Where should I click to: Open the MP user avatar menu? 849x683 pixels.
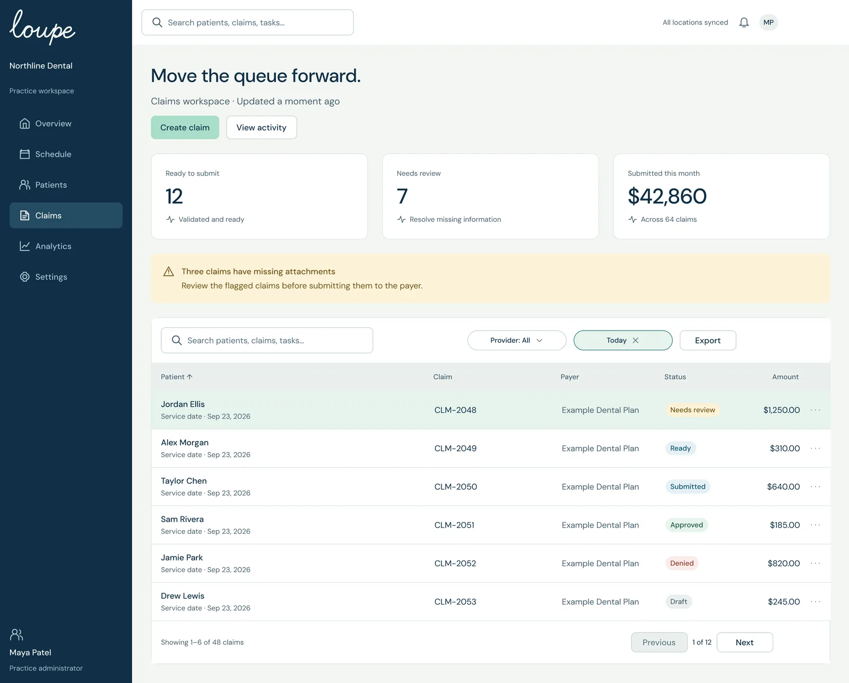[x=768, y=22]
